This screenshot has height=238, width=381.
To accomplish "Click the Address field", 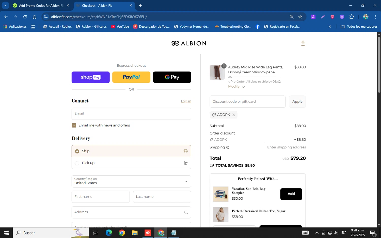I will pyautogui.click(x=131, y=212).
